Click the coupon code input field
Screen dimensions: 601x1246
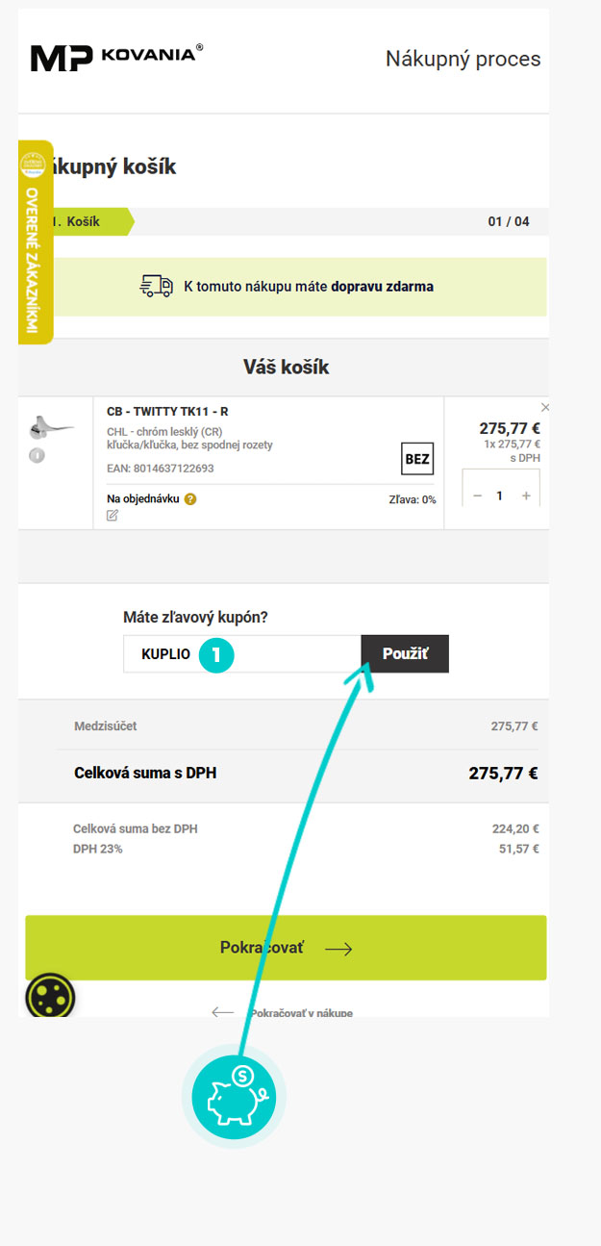coord(242,654)
